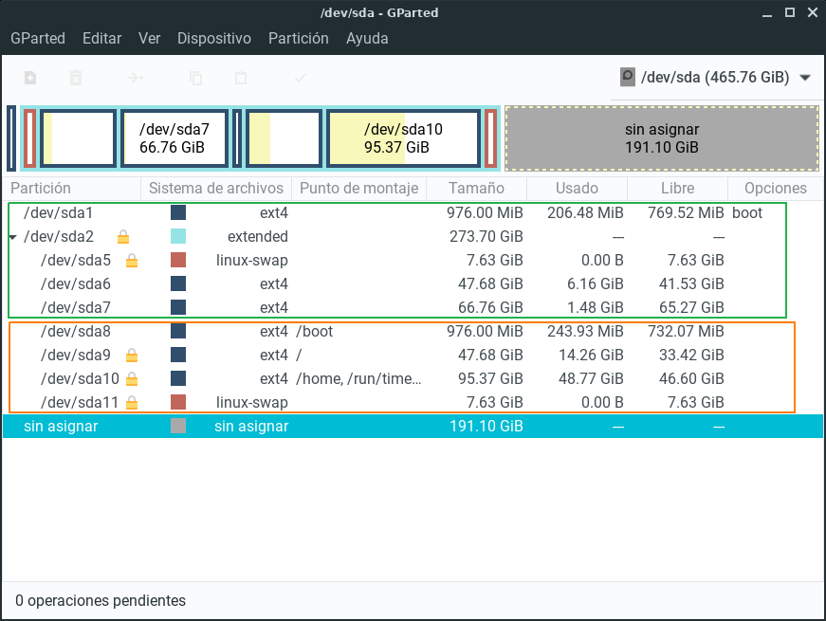Select the /dev/sda10 row in the partition list
826x621 pixels.
pos(413,378)
